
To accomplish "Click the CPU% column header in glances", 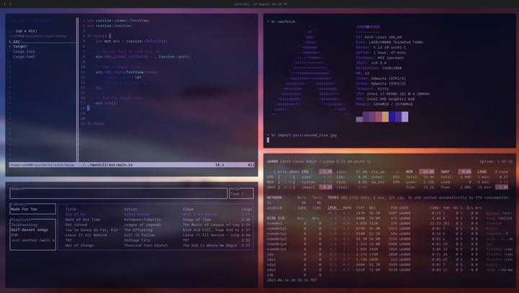I will (332, 208).
